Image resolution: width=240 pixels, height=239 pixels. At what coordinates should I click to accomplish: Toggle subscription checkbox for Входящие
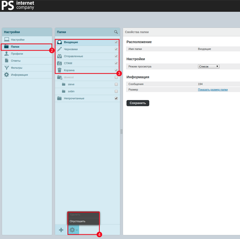click(116, 42)
